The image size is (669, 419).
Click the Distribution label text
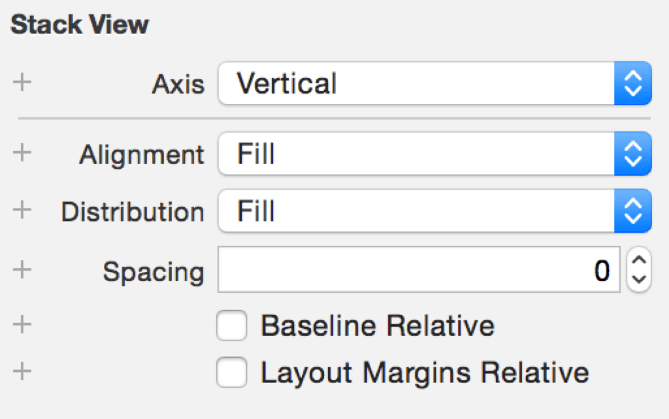pyautogui.click(x=132, y=212)
